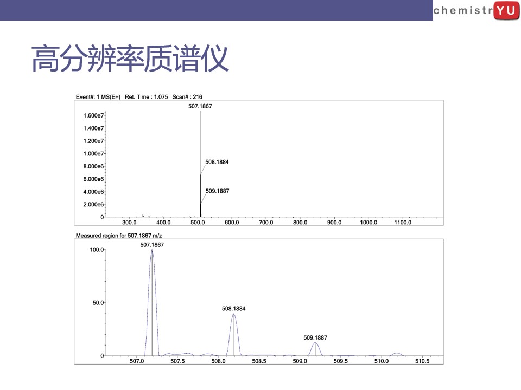Image resolution: width=521 pixels, height=390 pixels.
Task: Click the 1100.0 x-axis label in upper chart
Action: pos(403,222)
